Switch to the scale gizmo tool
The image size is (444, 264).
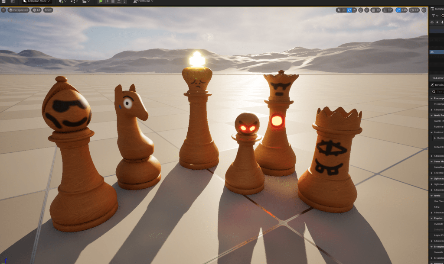354,10
